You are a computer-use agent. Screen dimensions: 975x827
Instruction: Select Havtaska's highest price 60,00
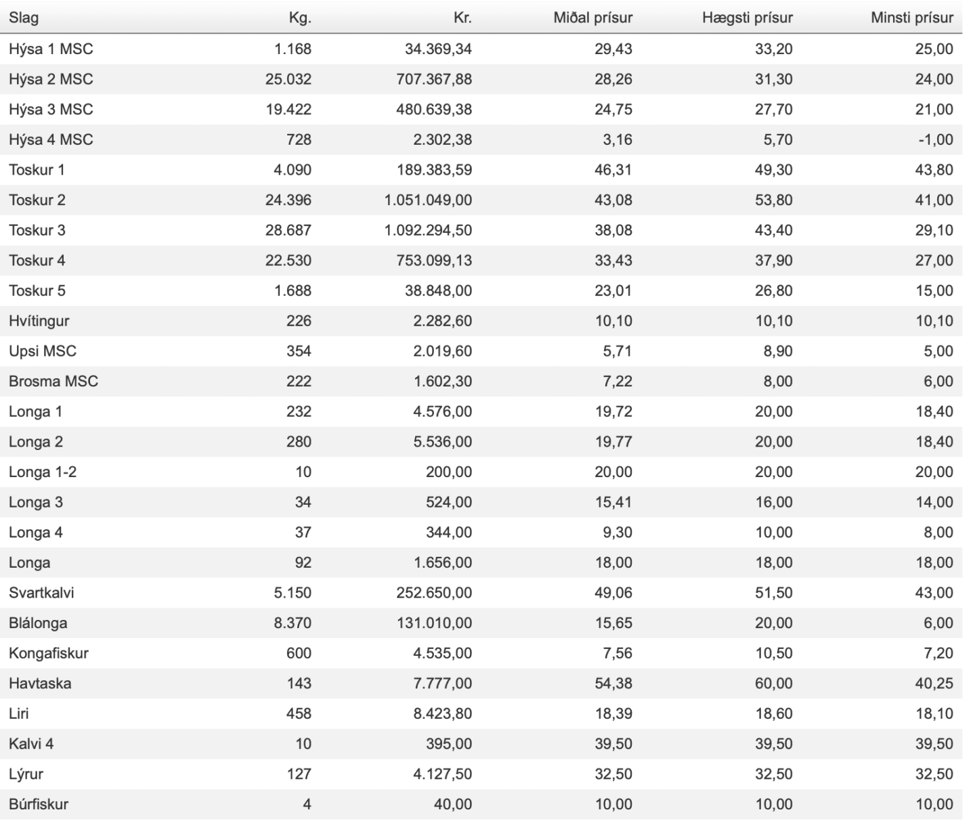773,684
